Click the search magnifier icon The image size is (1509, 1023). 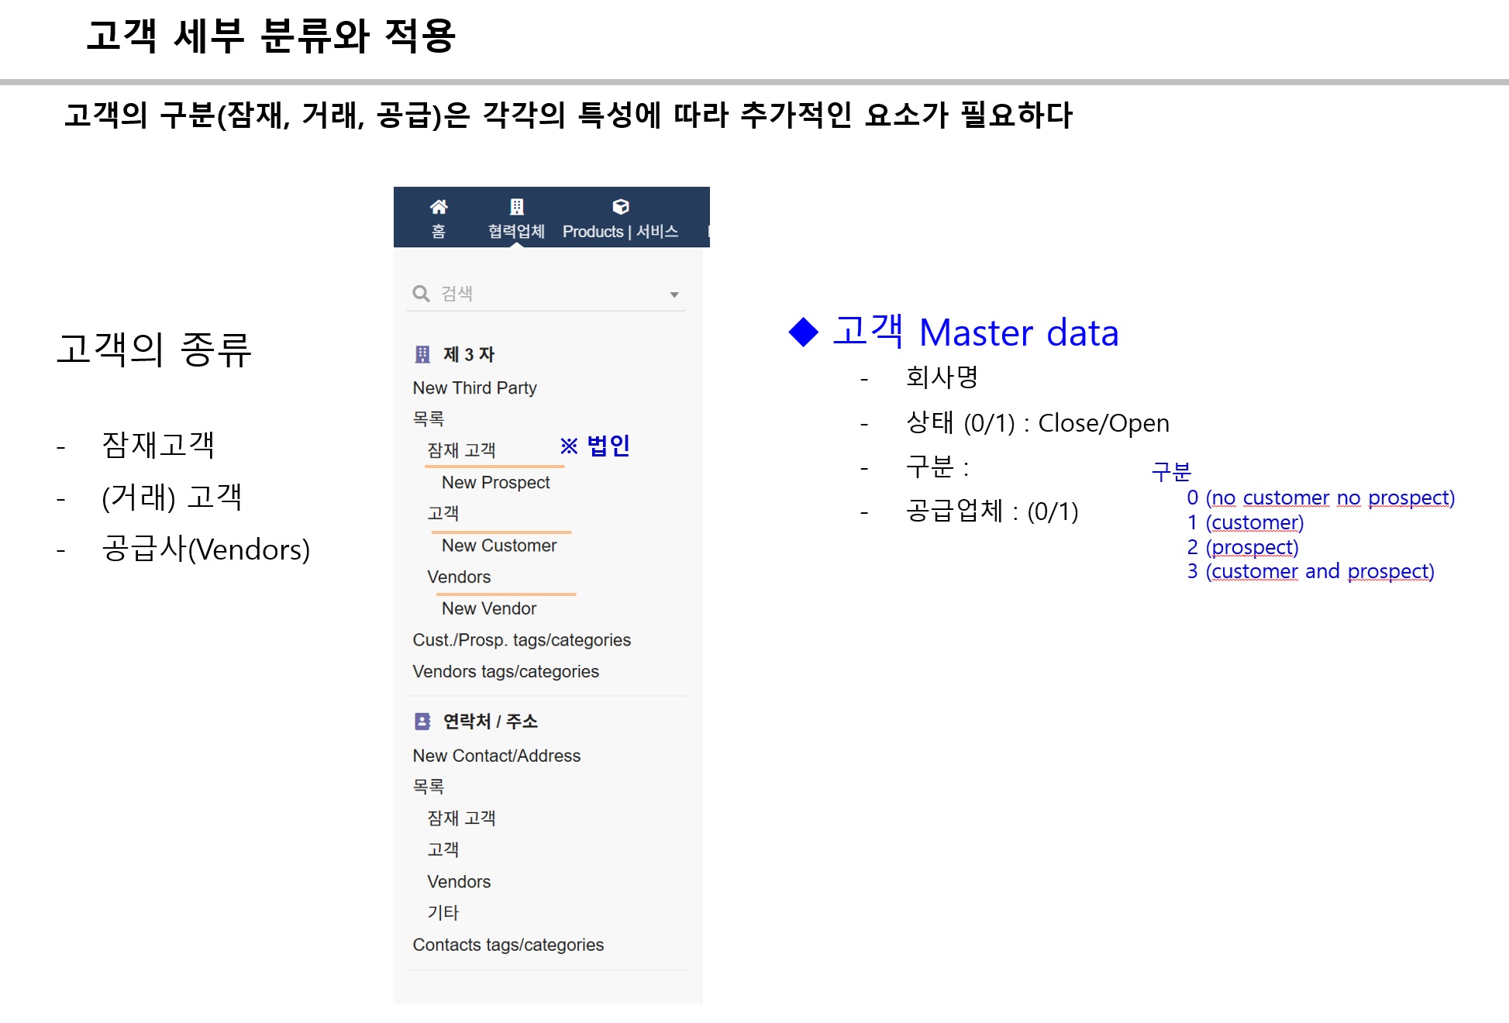(421, 294)
